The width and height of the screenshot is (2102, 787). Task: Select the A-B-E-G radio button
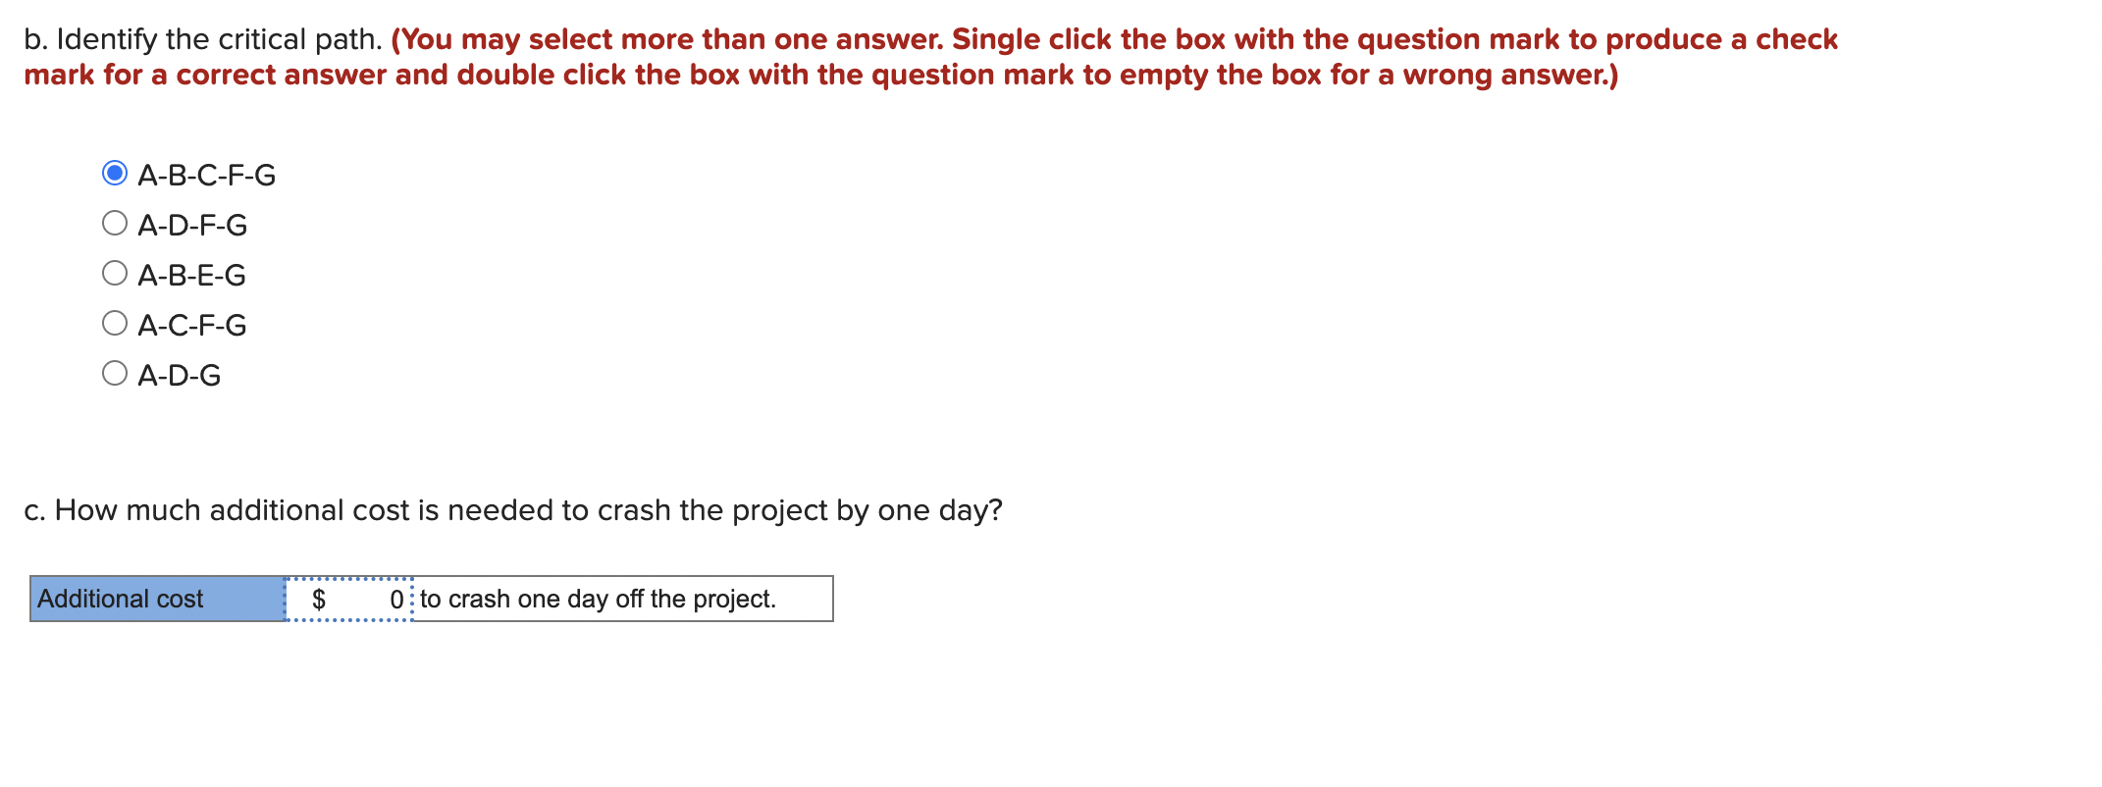pyautogui.click(x=115, y=274)
